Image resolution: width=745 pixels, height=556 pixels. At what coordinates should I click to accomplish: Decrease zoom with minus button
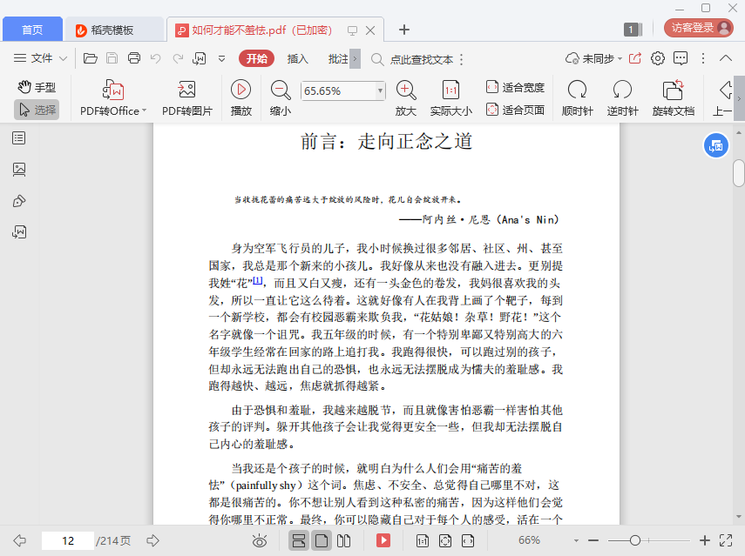(x=593, y=540)
